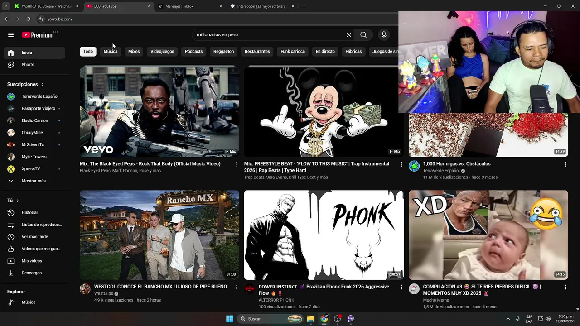Play the Black Eyed Peas Rock That Body thumbnail
The height and width of the screenshot is (326, 580).
159,111
